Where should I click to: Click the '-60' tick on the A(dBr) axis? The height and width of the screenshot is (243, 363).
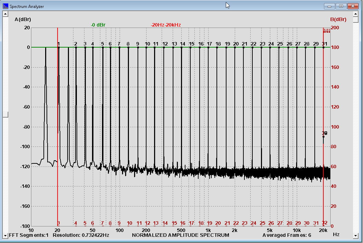27,107
